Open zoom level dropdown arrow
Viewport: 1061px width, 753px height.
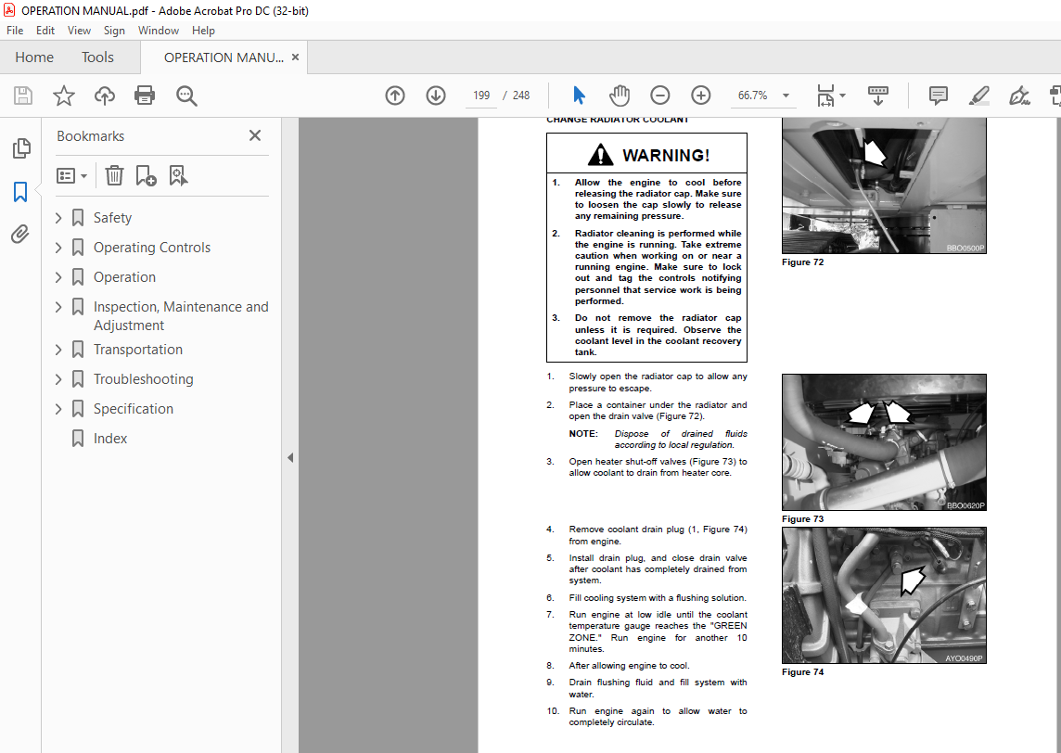click(x=786, y=96)
